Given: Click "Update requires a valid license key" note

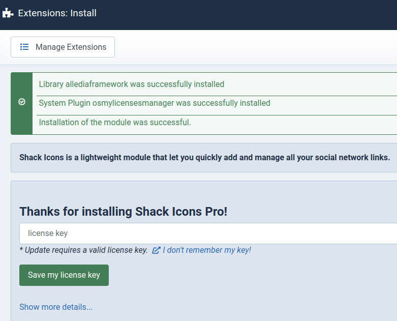Looking at the screenshot, I should point(83,250).
